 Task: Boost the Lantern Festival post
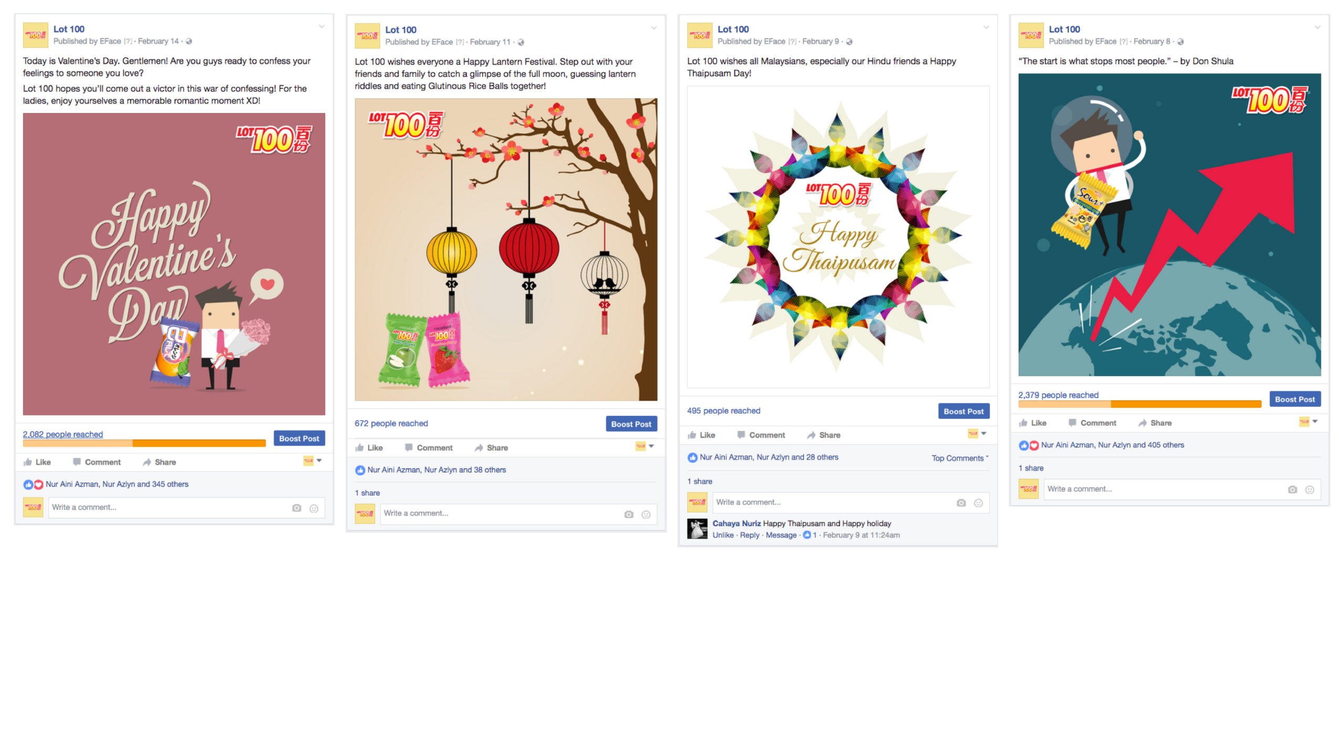[631, 424]
